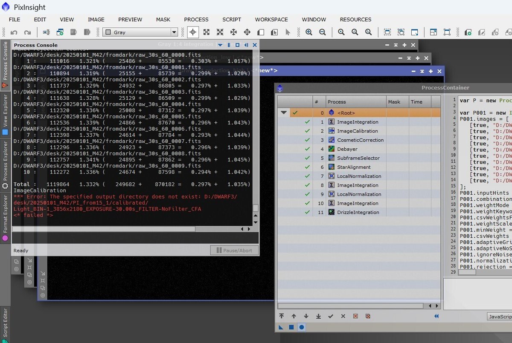Open the Script Editor side tab

click(5, 325)
